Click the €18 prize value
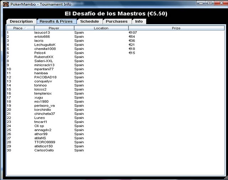Image resolution: width=228 pixels, height=180 pixels. pos(132,49)
